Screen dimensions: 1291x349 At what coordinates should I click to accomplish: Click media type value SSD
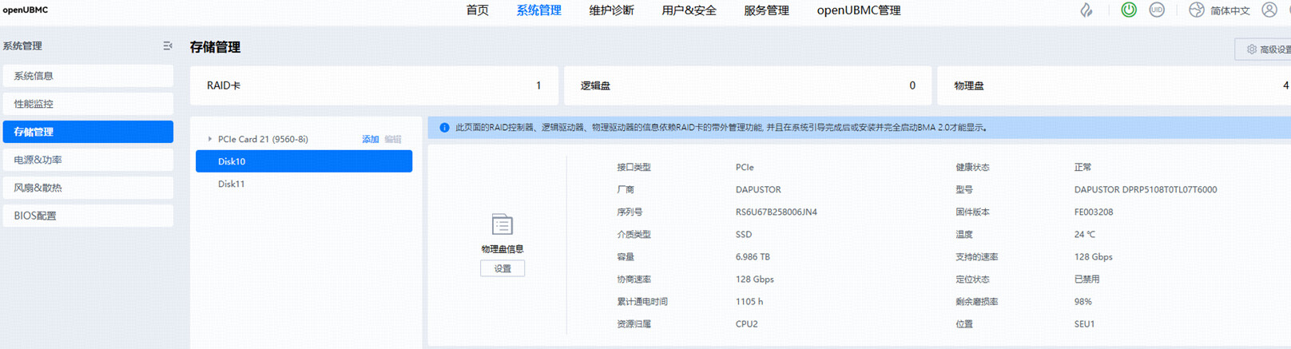[744, 235]
